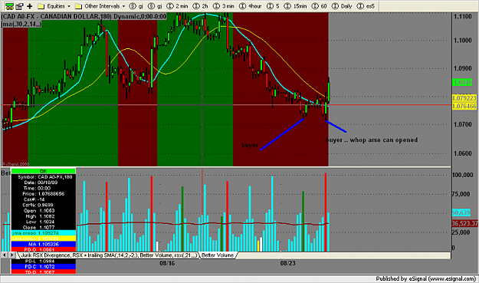Click the 'buyer .. whop arse can opened' annotation
Viewport: 479px width, 283px height.
tap(372, 140)
